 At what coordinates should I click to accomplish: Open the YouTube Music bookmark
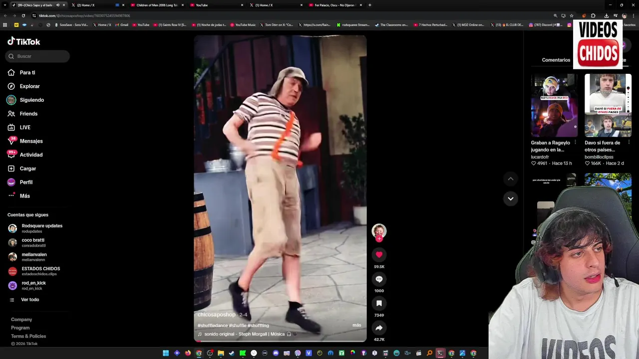point(243,25)
